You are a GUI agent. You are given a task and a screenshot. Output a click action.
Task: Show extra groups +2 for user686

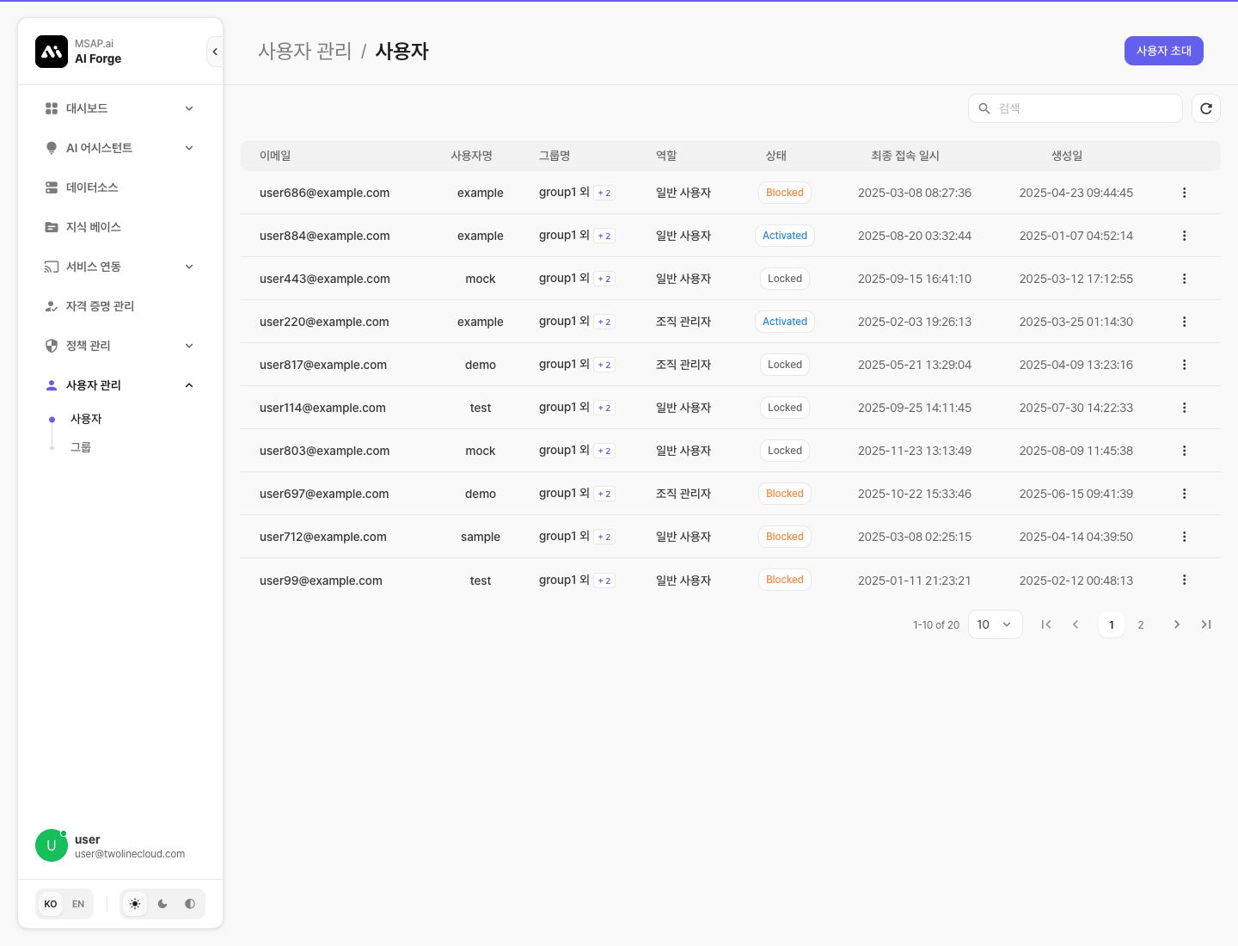point(604,193)
